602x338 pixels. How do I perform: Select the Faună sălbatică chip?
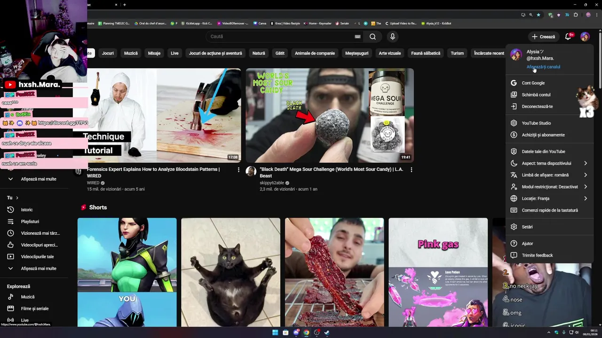(x=426, y=53)
